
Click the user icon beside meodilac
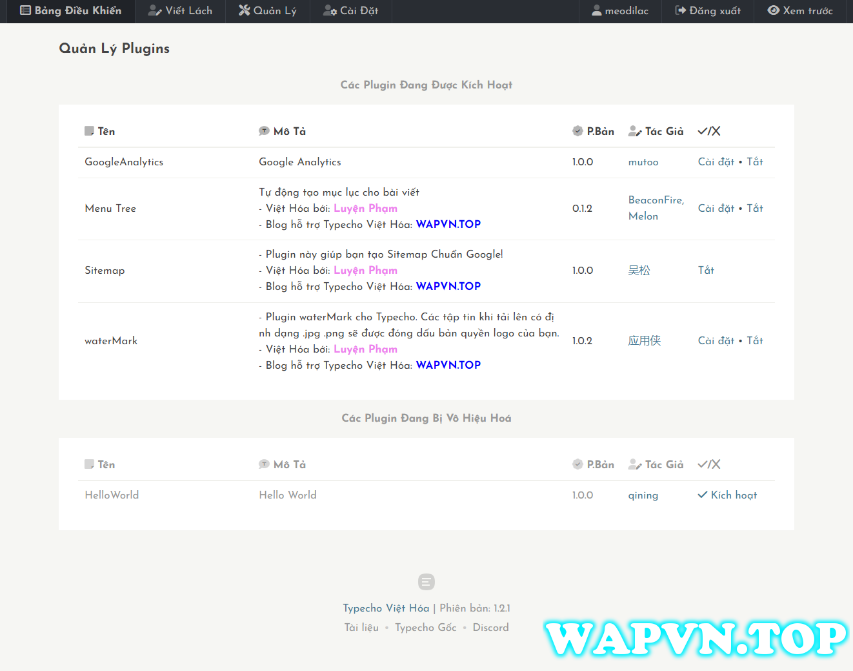(597, 10)
